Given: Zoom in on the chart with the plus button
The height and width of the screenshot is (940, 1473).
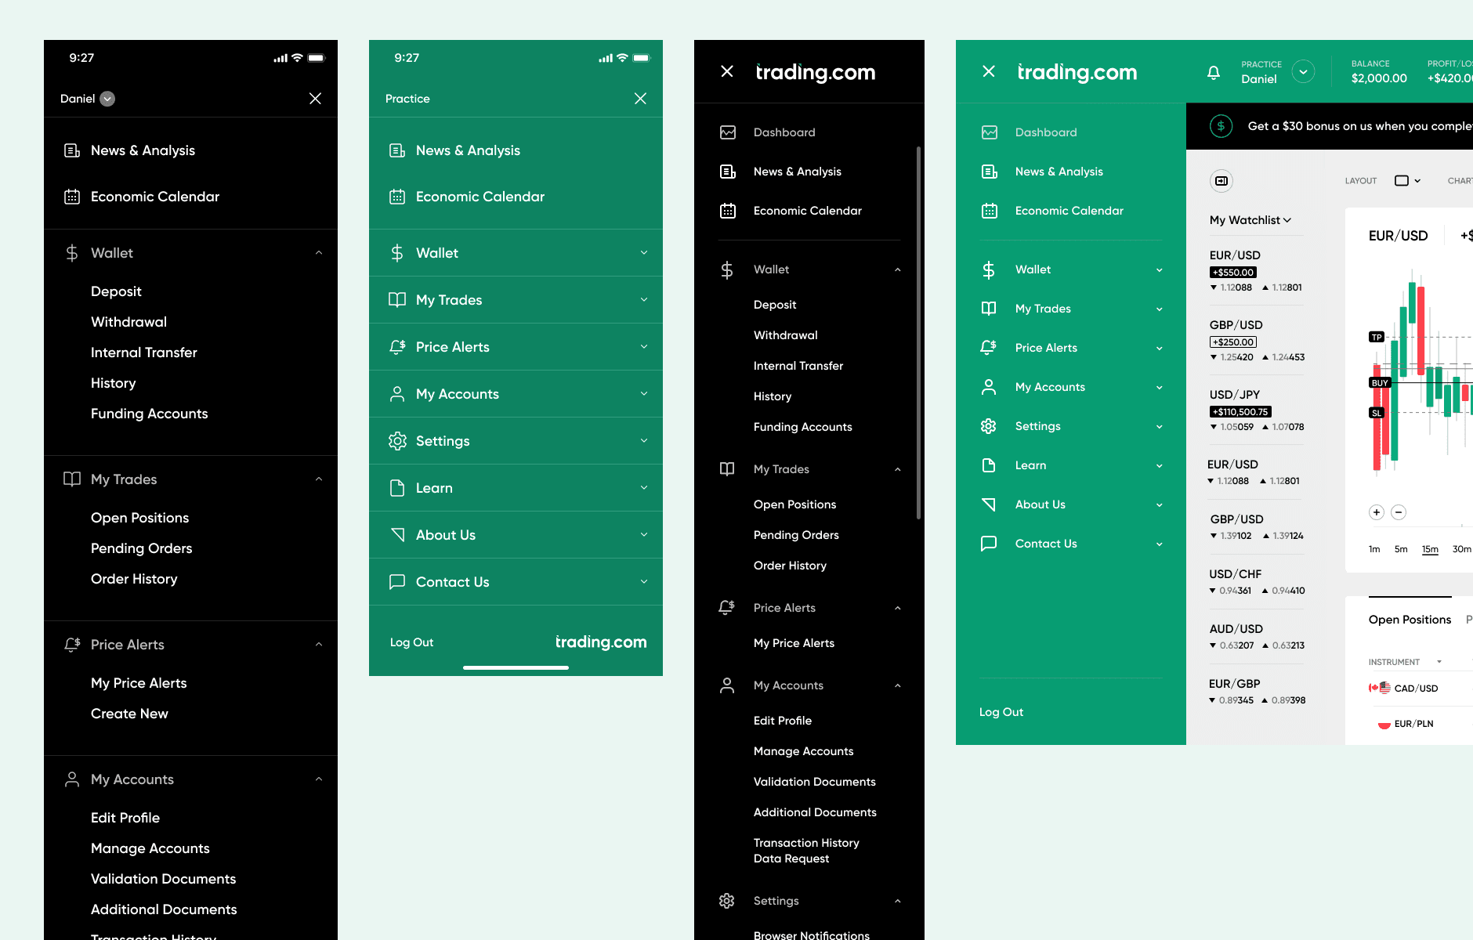Looking at the screenshot, I should (x=1377, y=512).
